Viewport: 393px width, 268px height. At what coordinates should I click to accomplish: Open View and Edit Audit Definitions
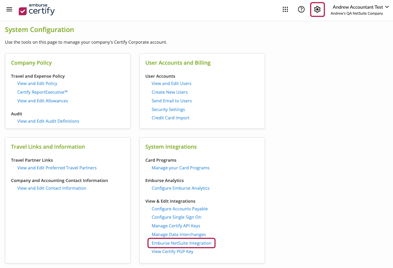(x=48, y=121)
